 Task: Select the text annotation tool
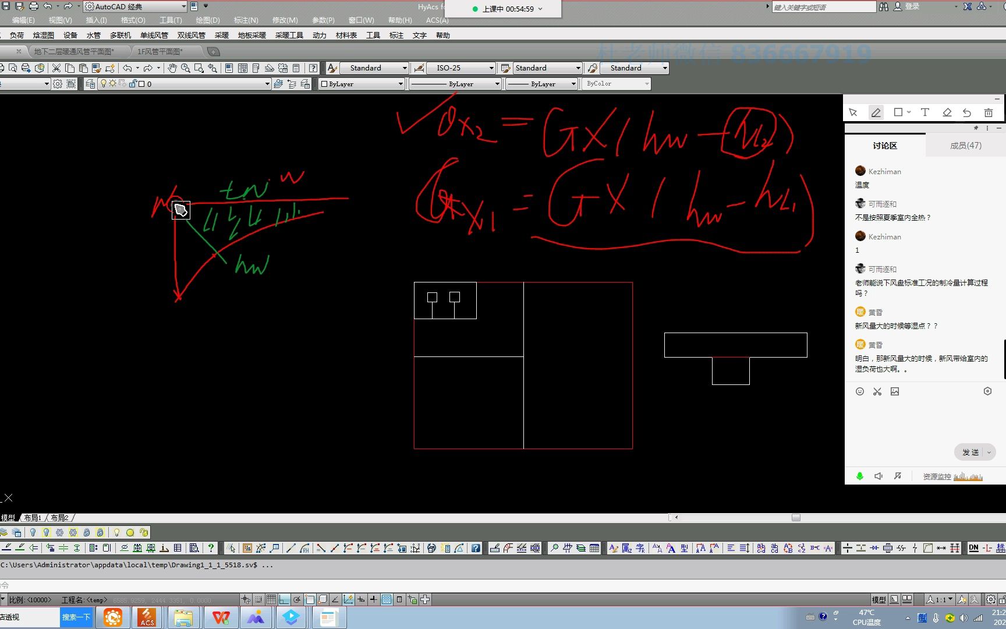tap(924, 112)
